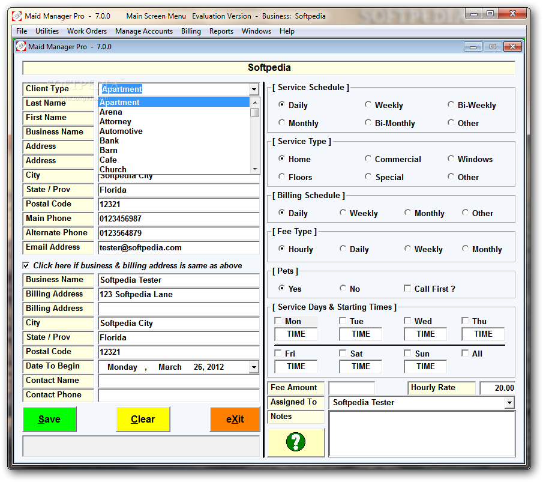This screenshot has height=482, width=543.
Task: Click the green question mark help icon
Action: pos(296,442)
